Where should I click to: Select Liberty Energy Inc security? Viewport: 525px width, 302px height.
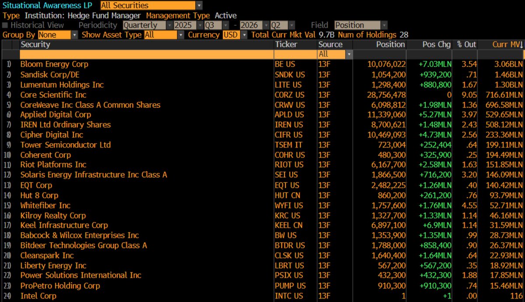coord(53,265)
